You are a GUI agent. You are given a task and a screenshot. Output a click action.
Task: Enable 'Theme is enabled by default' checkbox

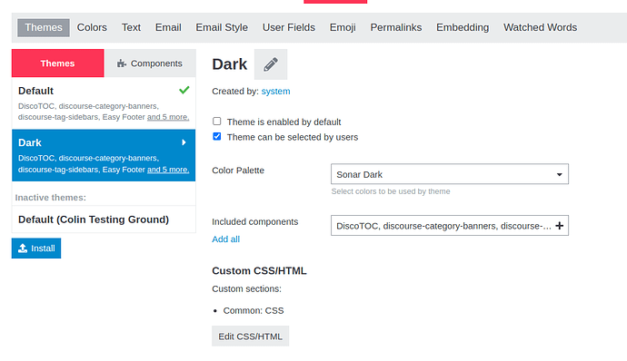pyautogui.click(x=217, y=121)
